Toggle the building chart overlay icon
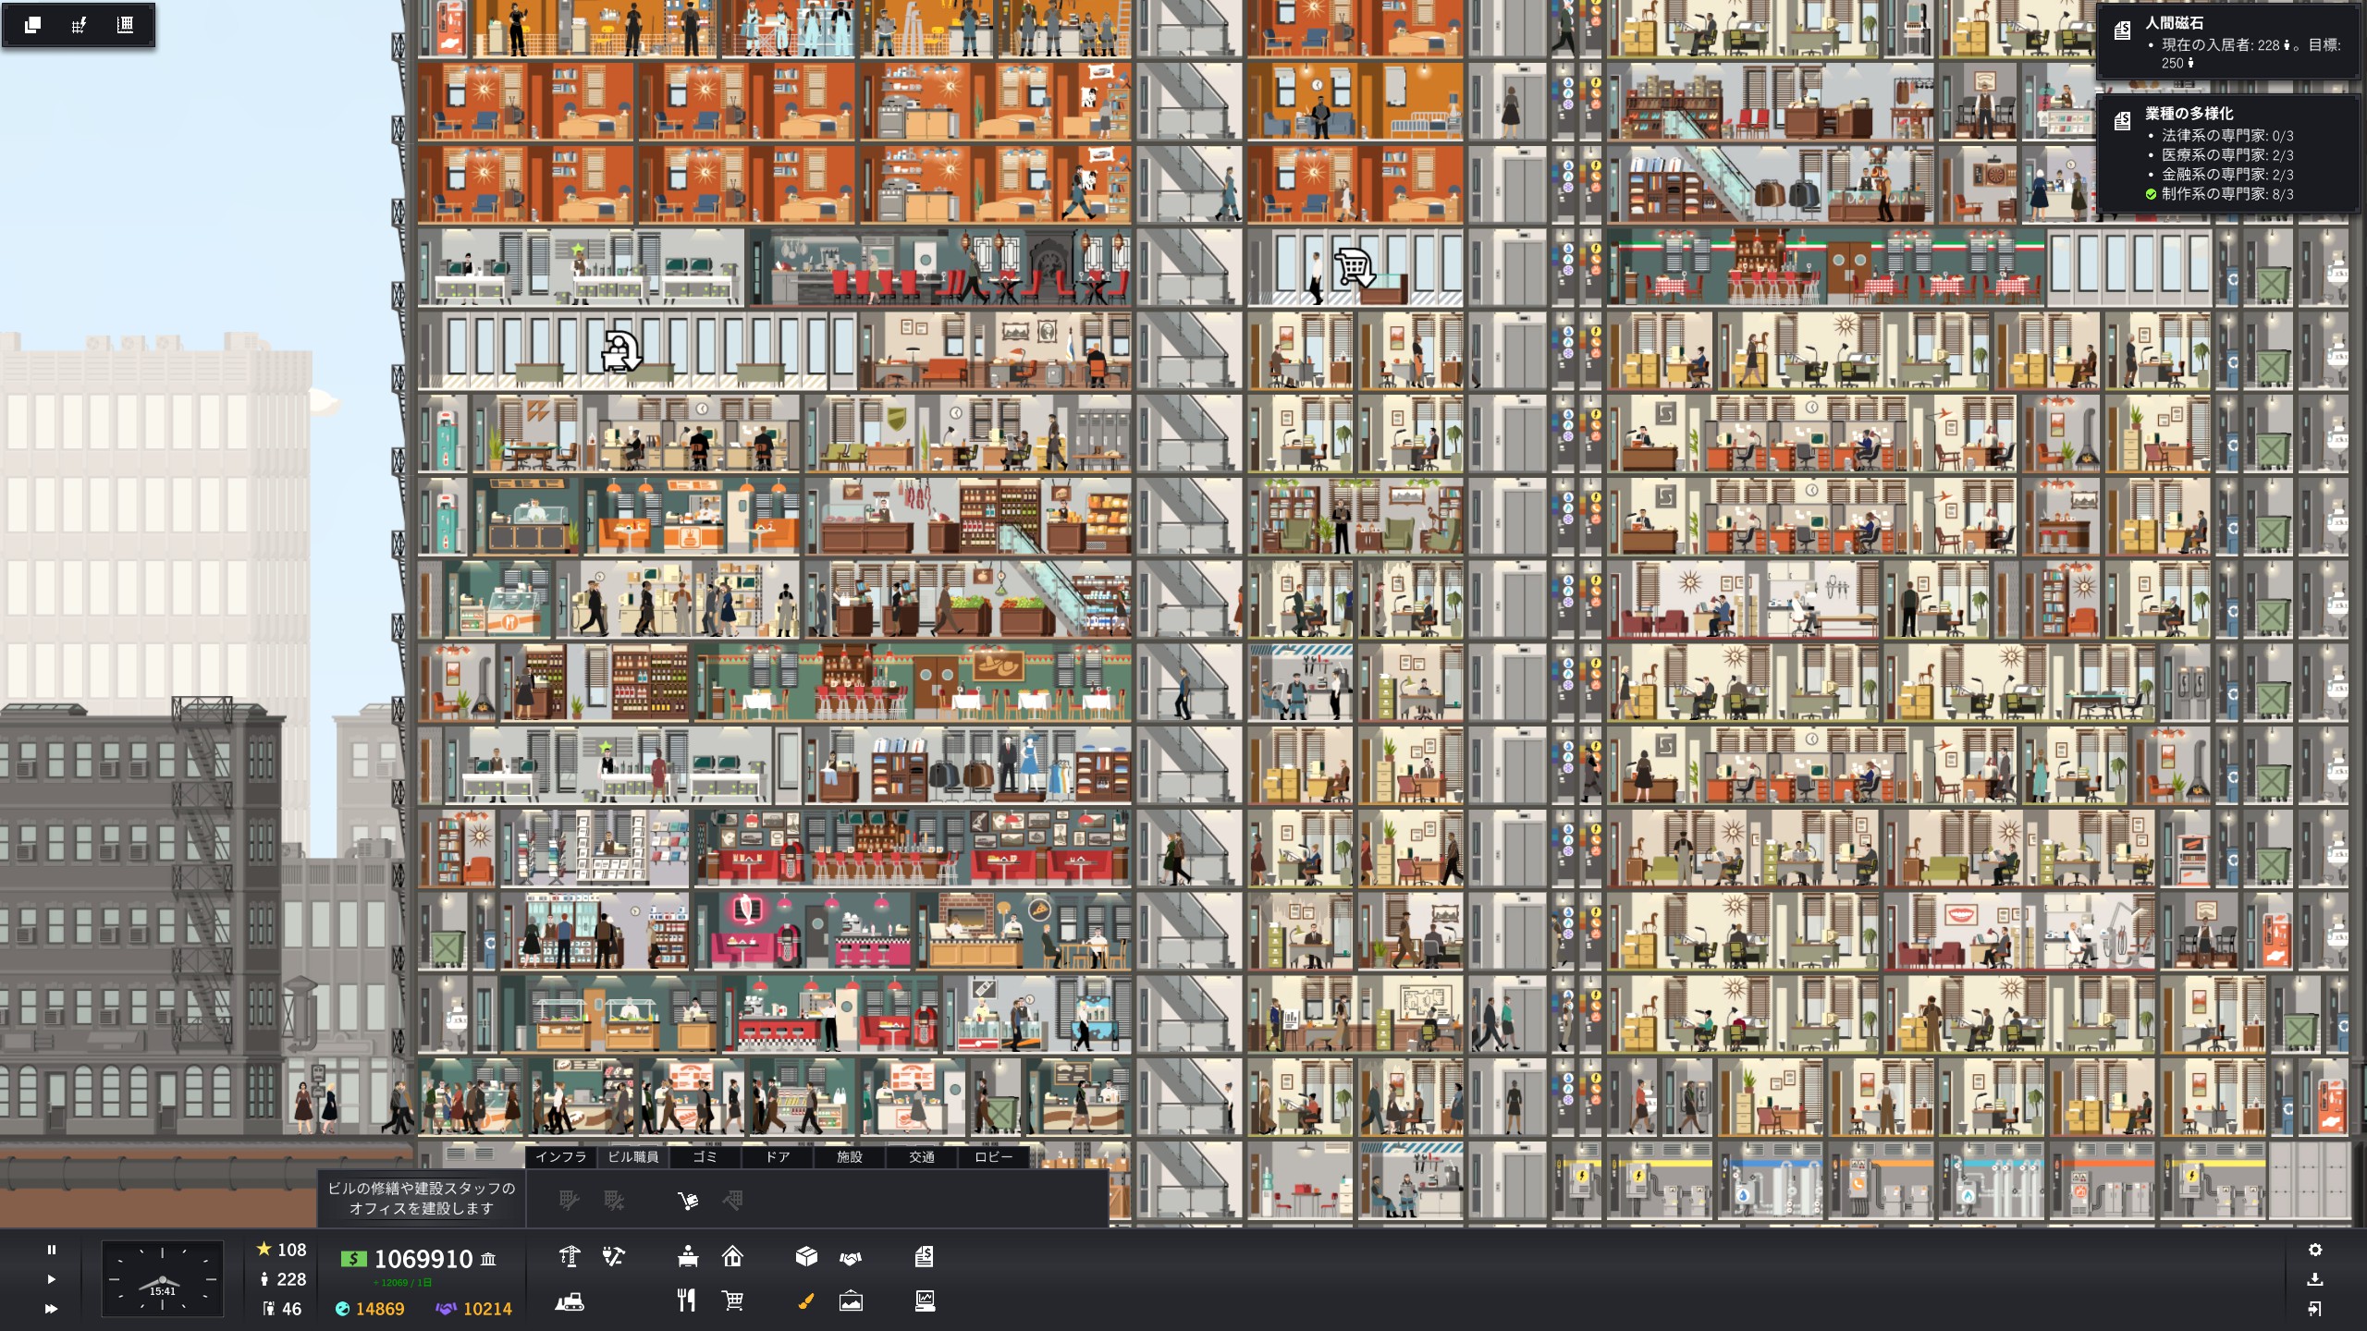 (125, 25)
